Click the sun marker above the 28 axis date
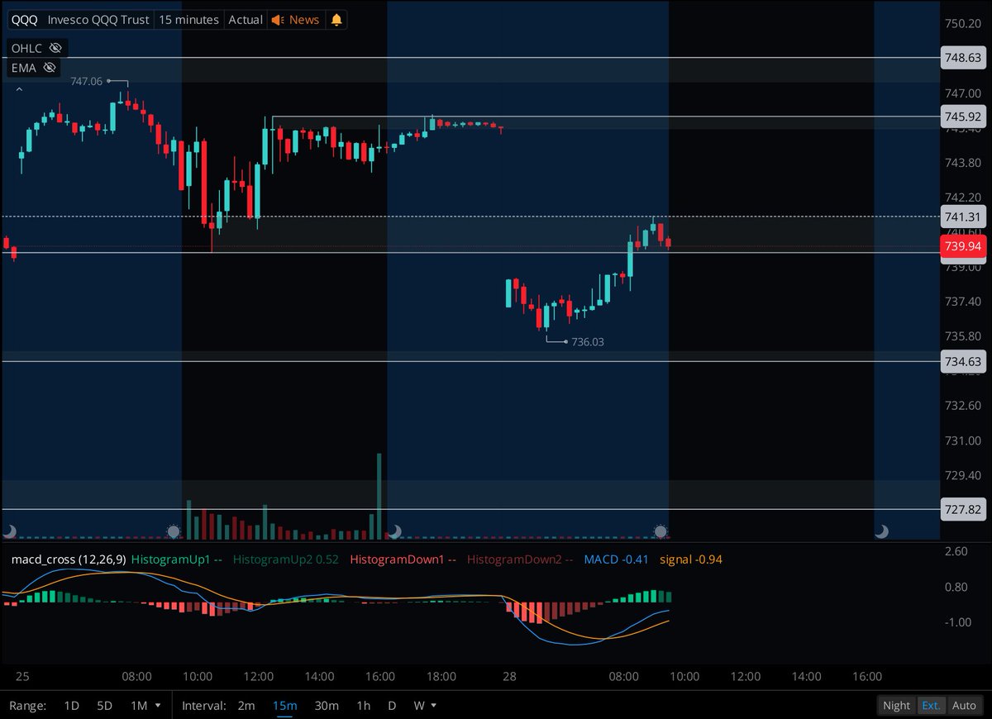The height and width of the screenshot is (719, 992). click(x=661, y=531)
